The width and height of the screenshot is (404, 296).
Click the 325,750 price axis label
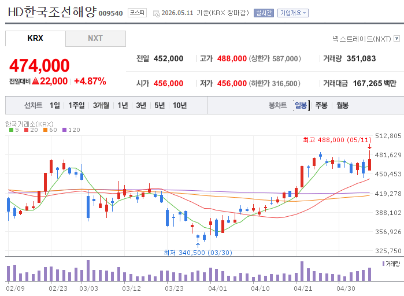click(x=388, y=251)
